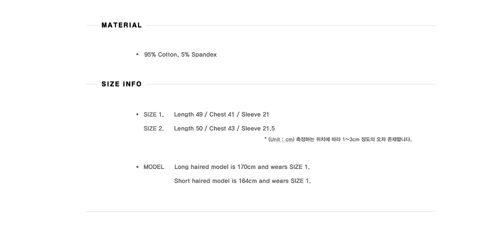Click Length 50 / Chest 43 measurements line
The width and height of the screenshot is (495, 231).
coord(224,128)
